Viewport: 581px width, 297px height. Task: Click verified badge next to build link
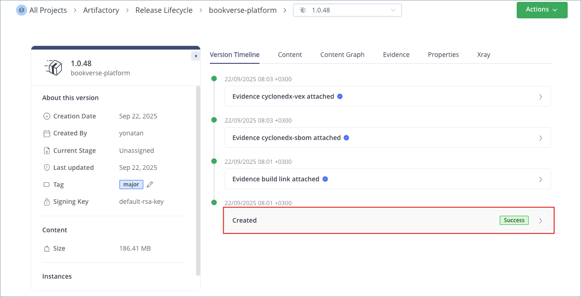(x=325, y=179)
